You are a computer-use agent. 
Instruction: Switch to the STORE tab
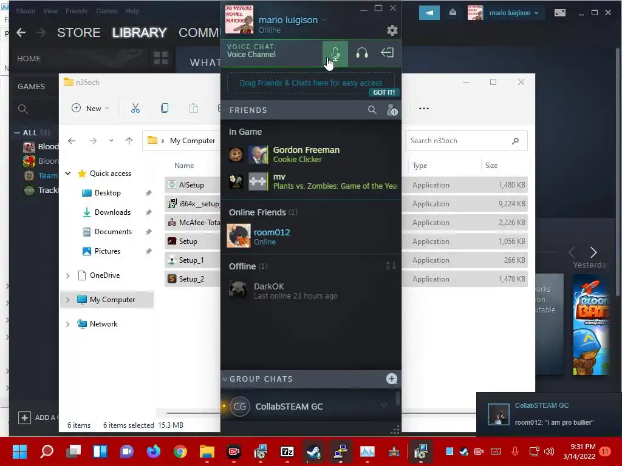coord(78,33)
